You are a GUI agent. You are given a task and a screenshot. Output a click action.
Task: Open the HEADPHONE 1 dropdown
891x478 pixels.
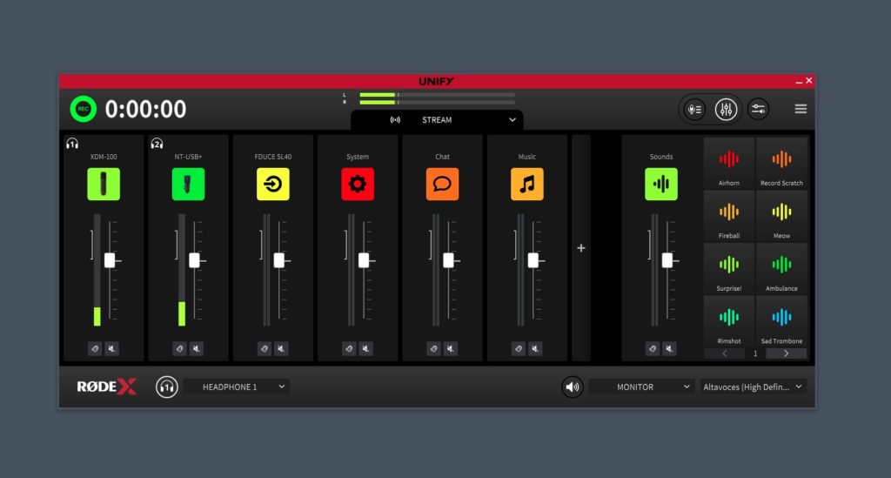tap(237, 387)
